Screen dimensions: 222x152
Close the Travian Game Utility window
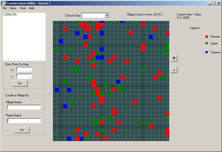[x=218, y=3]
